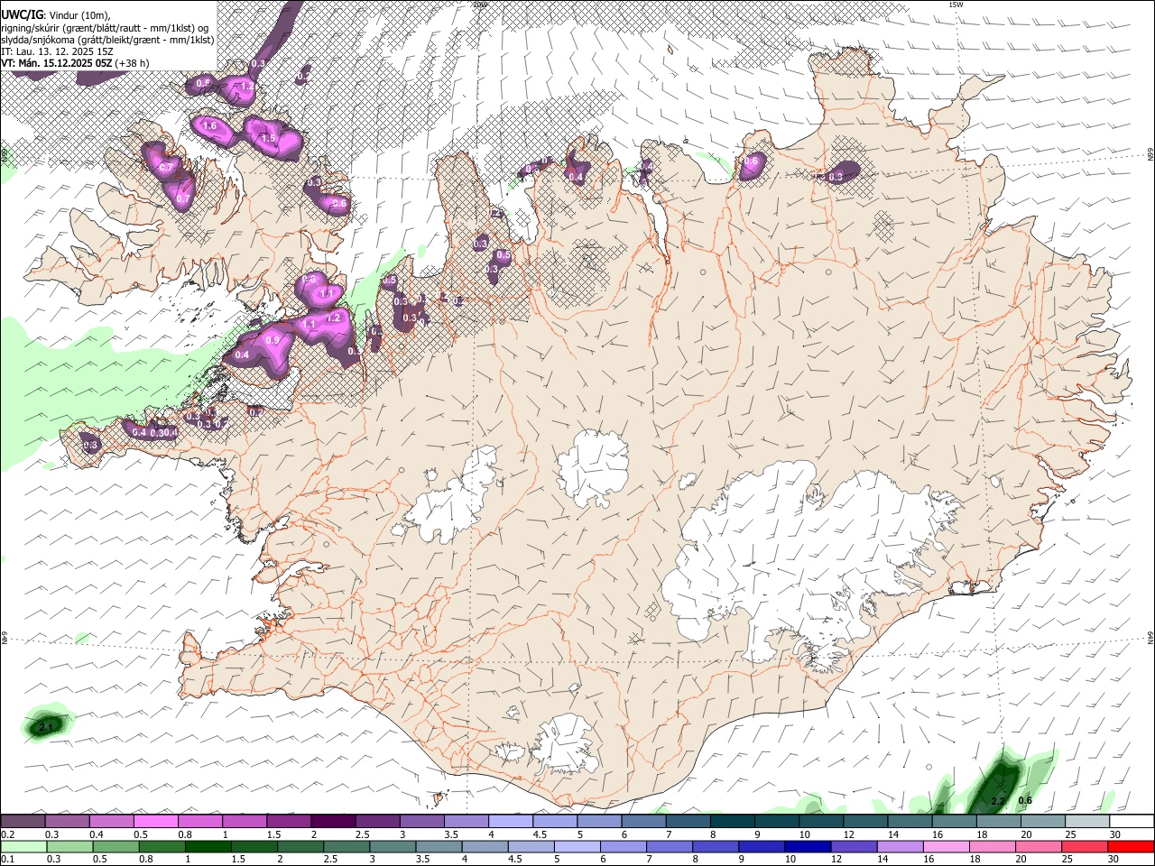Click the '20W' longitude label at top

[x=480, y=5]
